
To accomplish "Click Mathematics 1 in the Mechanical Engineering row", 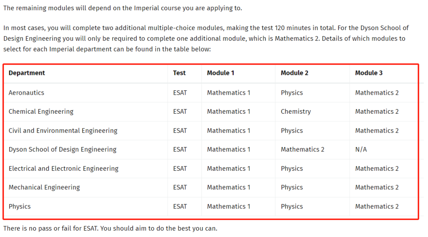I will click(229, 187).
